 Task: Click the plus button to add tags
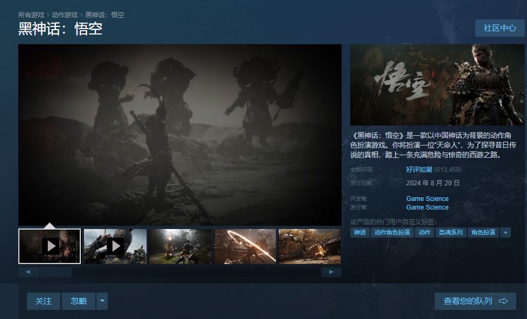click(505, 232)
